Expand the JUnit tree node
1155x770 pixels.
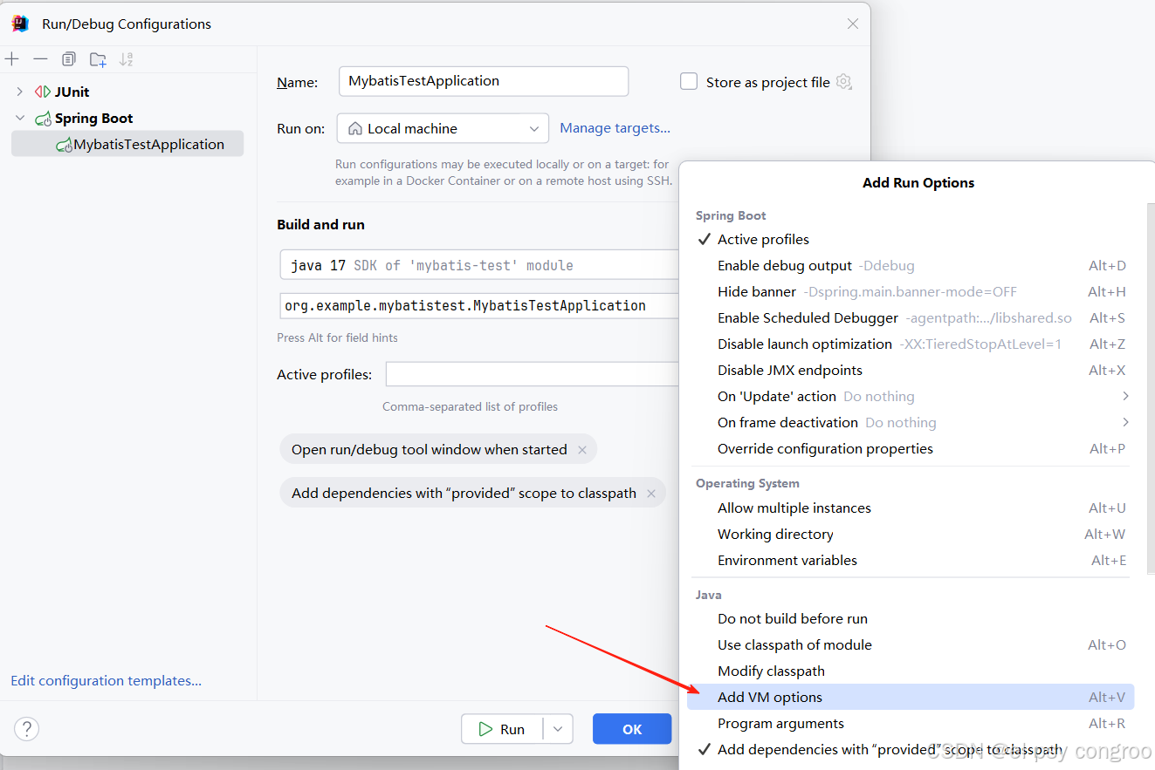point(19,92)
